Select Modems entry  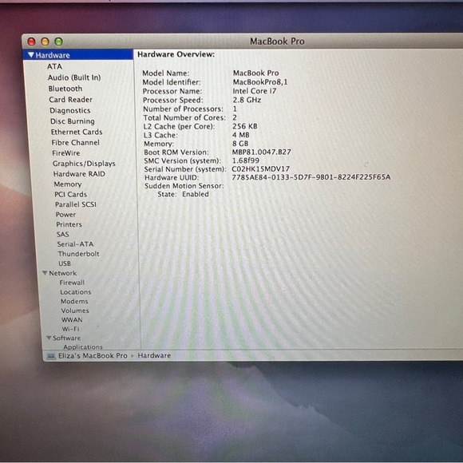click(74, 301)
